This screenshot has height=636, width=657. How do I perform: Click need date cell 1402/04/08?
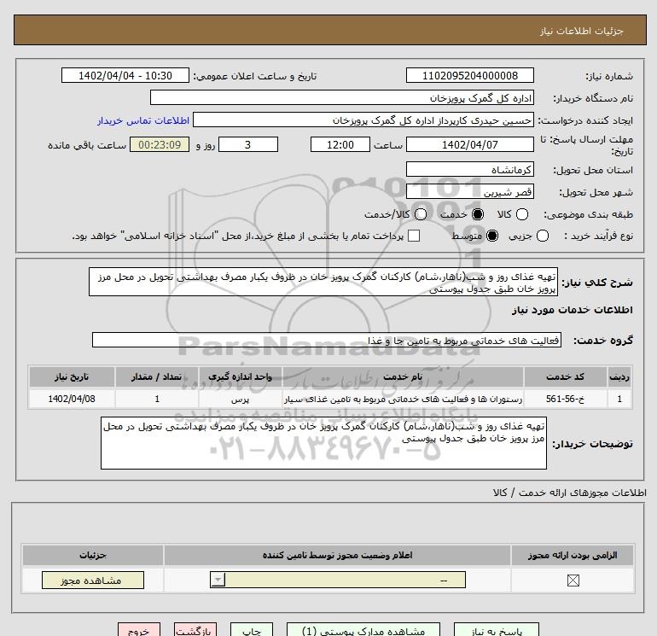click(72, 399)
